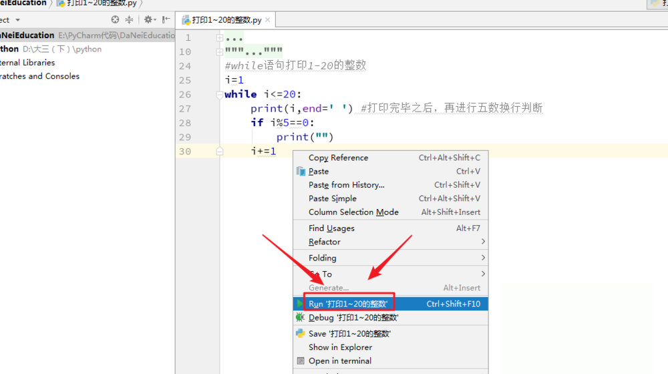The width and height of the screenshot is (668, 374).
Task: Click the Generate... menu entry
Action: (391, 288)
